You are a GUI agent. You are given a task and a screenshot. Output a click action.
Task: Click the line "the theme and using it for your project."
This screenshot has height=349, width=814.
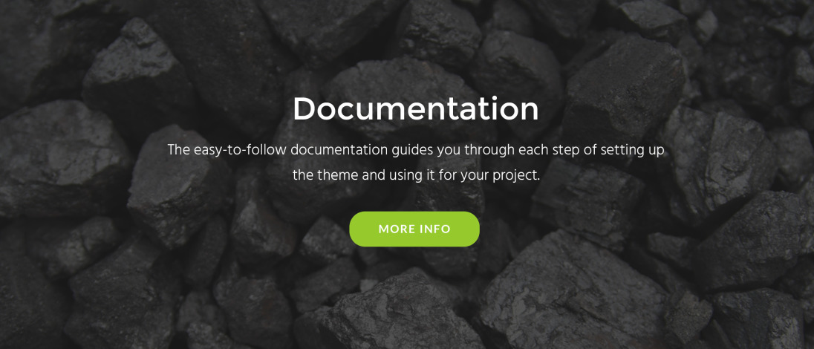[417, 175]
